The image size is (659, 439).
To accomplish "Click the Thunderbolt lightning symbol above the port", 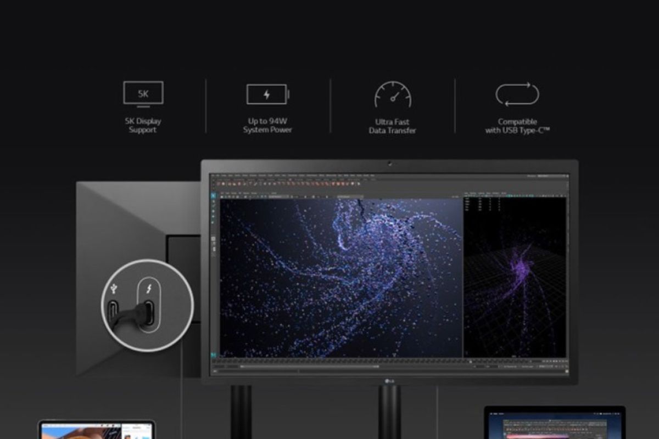I will coord(148,289).
